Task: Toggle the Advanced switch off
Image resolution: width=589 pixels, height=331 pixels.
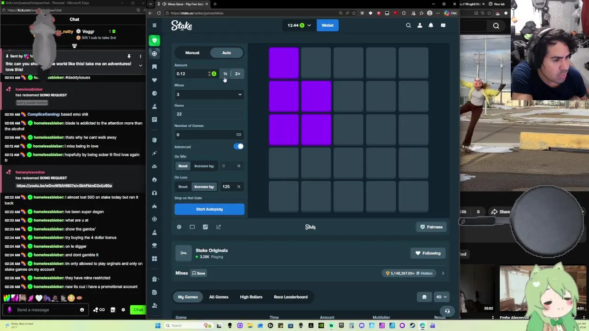Action: pos(238,146)
